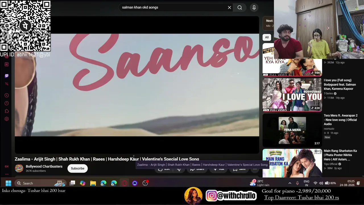The height and width of the screenshot is (205, 364).
Task: Open 'Main Rang Sharbaton Ka' thumbnail
Action: point(292,163)
